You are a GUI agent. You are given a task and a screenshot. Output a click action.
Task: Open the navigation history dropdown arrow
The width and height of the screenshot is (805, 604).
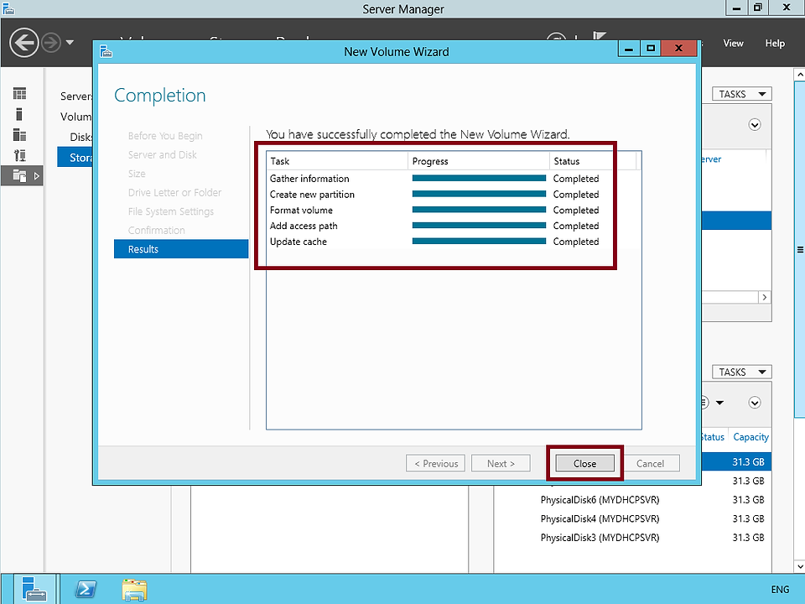[70, 43]
